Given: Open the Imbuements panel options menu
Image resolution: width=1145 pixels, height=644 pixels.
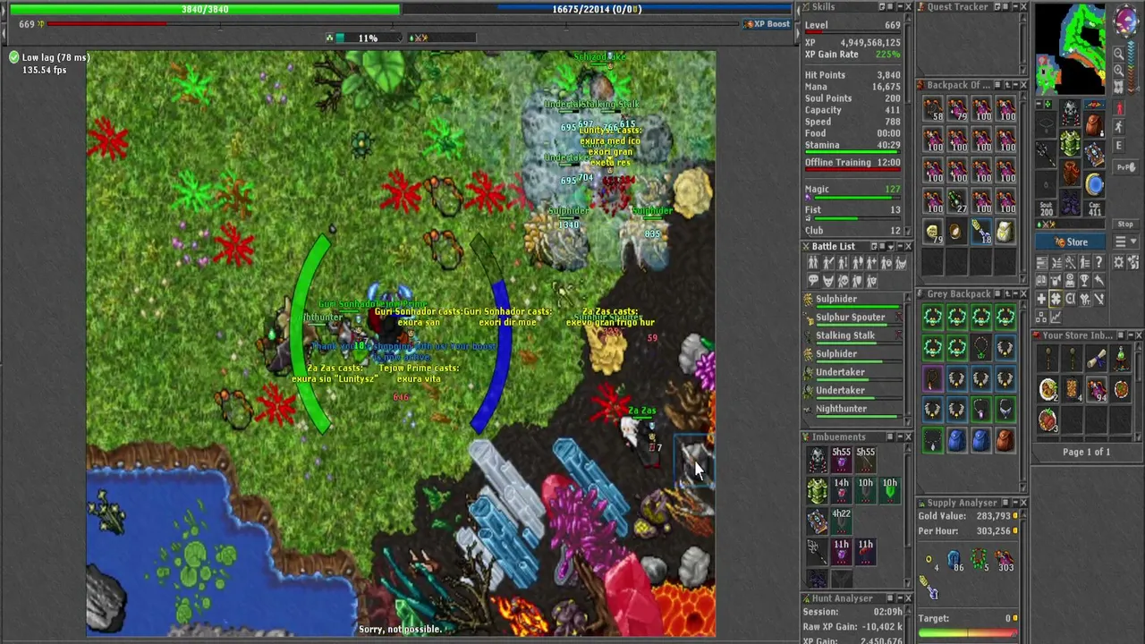Looking at the screenshot, I should (889, 436).
